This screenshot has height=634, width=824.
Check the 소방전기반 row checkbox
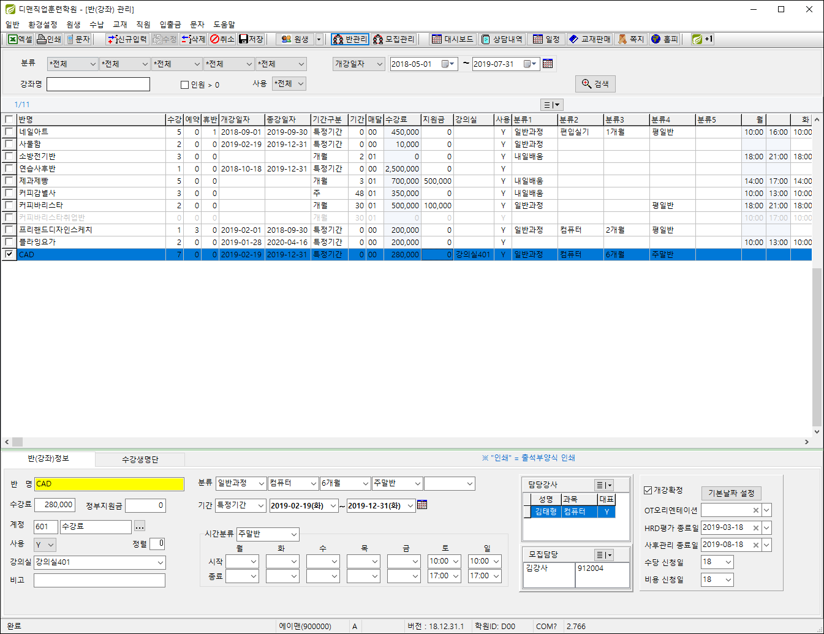9,156
